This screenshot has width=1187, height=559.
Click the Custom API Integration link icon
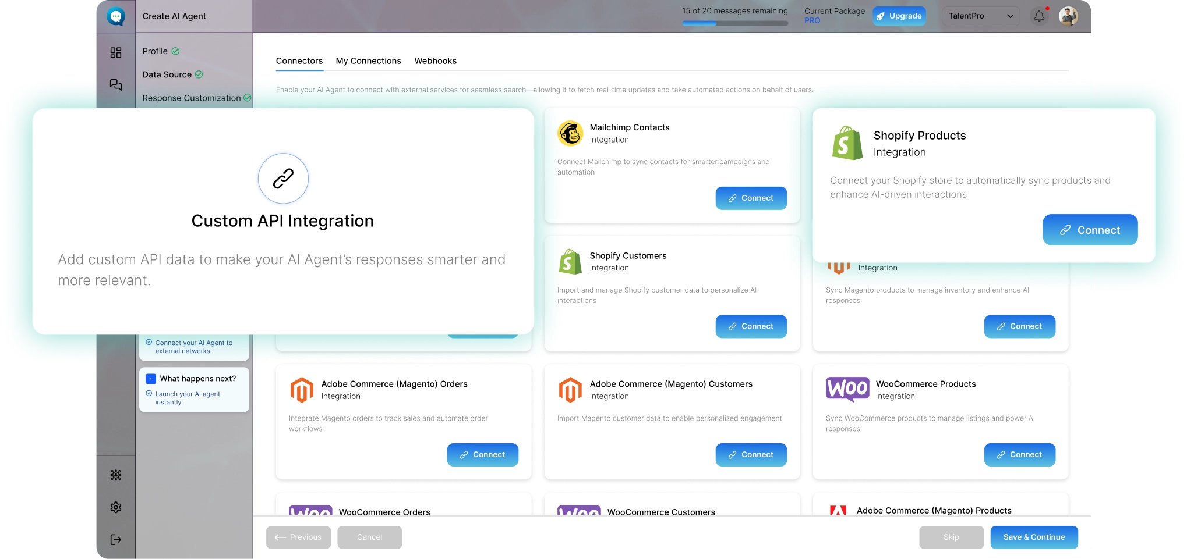[283, 179]
